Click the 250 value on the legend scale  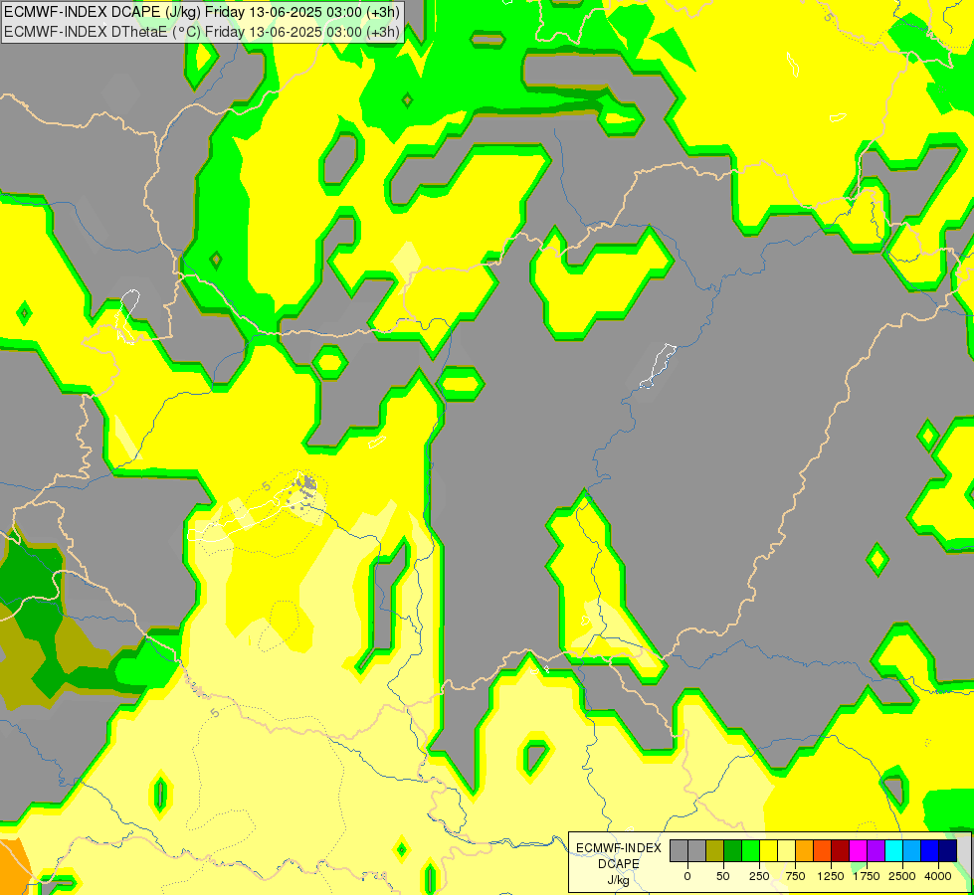pyautogui.click(x=759, y=876)
